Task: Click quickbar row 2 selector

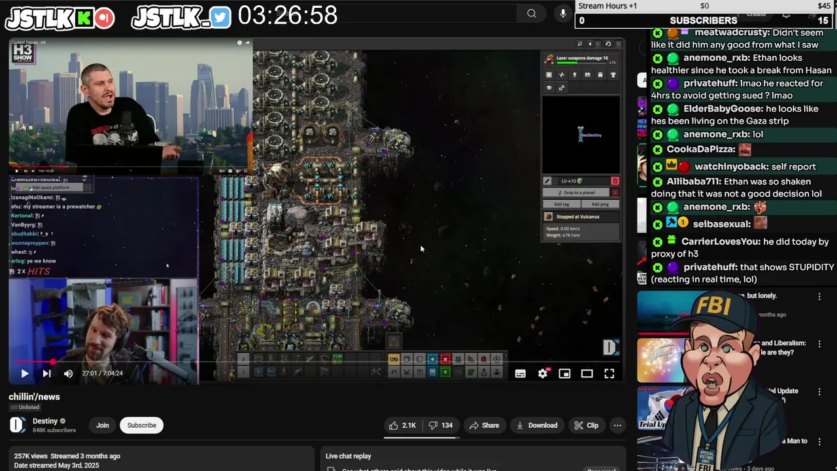Action: point(243,359)
